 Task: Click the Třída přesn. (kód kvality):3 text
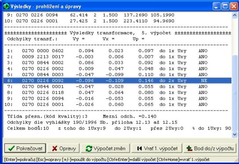click(47, 116)
